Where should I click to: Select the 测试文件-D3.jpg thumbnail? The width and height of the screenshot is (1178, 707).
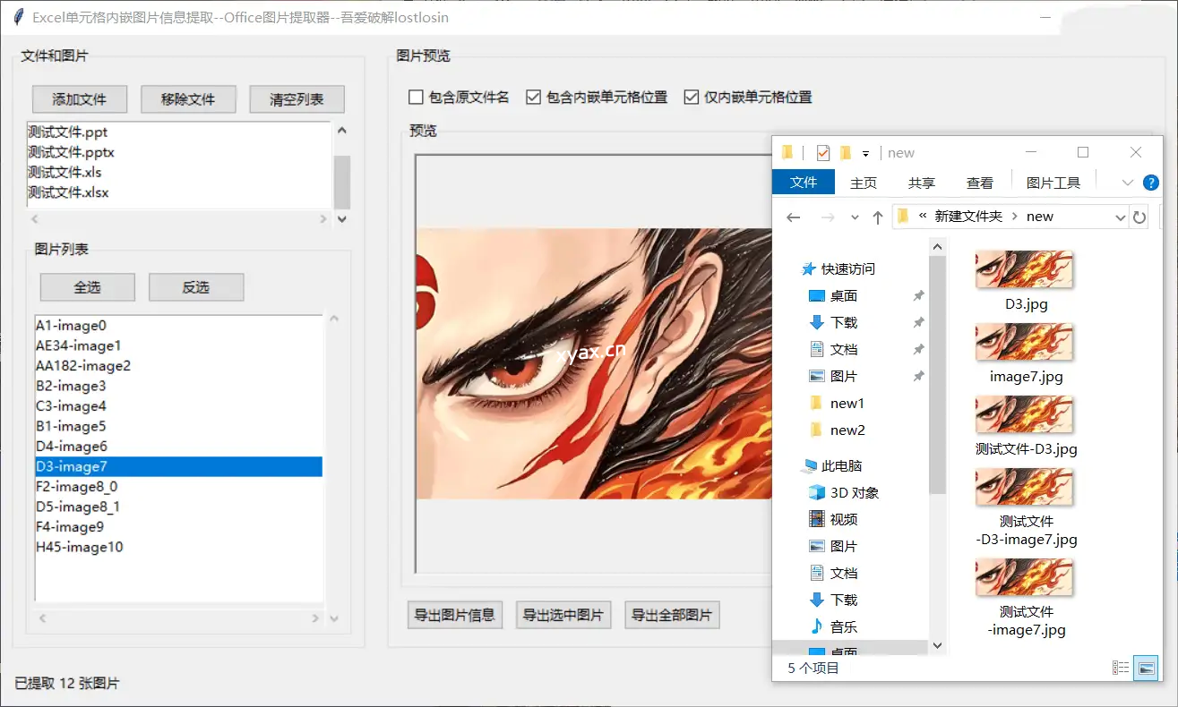point(1023,415)
